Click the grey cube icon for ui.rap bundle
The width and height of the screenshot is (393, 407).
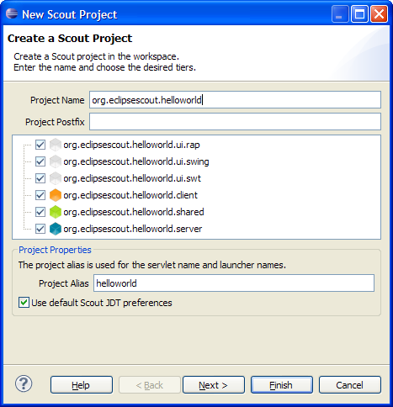tap(56, 145)
